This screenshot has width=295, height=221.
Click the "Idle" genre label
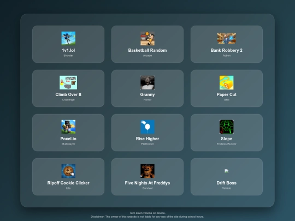click(x=68, y=188)
